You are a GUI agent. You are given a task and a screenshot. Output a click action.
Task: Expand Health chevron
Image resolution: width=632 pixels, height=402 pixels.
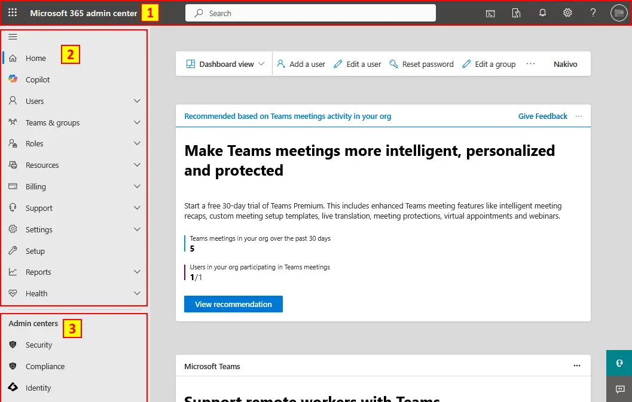137,293
